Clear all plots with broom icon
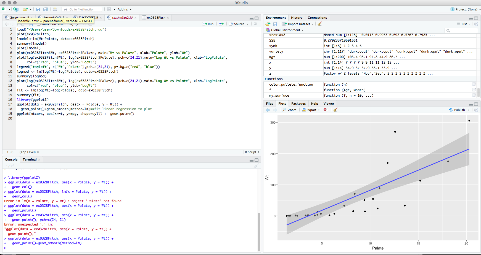Viewport: 481px width, 255px height. (x=335, y=110)
